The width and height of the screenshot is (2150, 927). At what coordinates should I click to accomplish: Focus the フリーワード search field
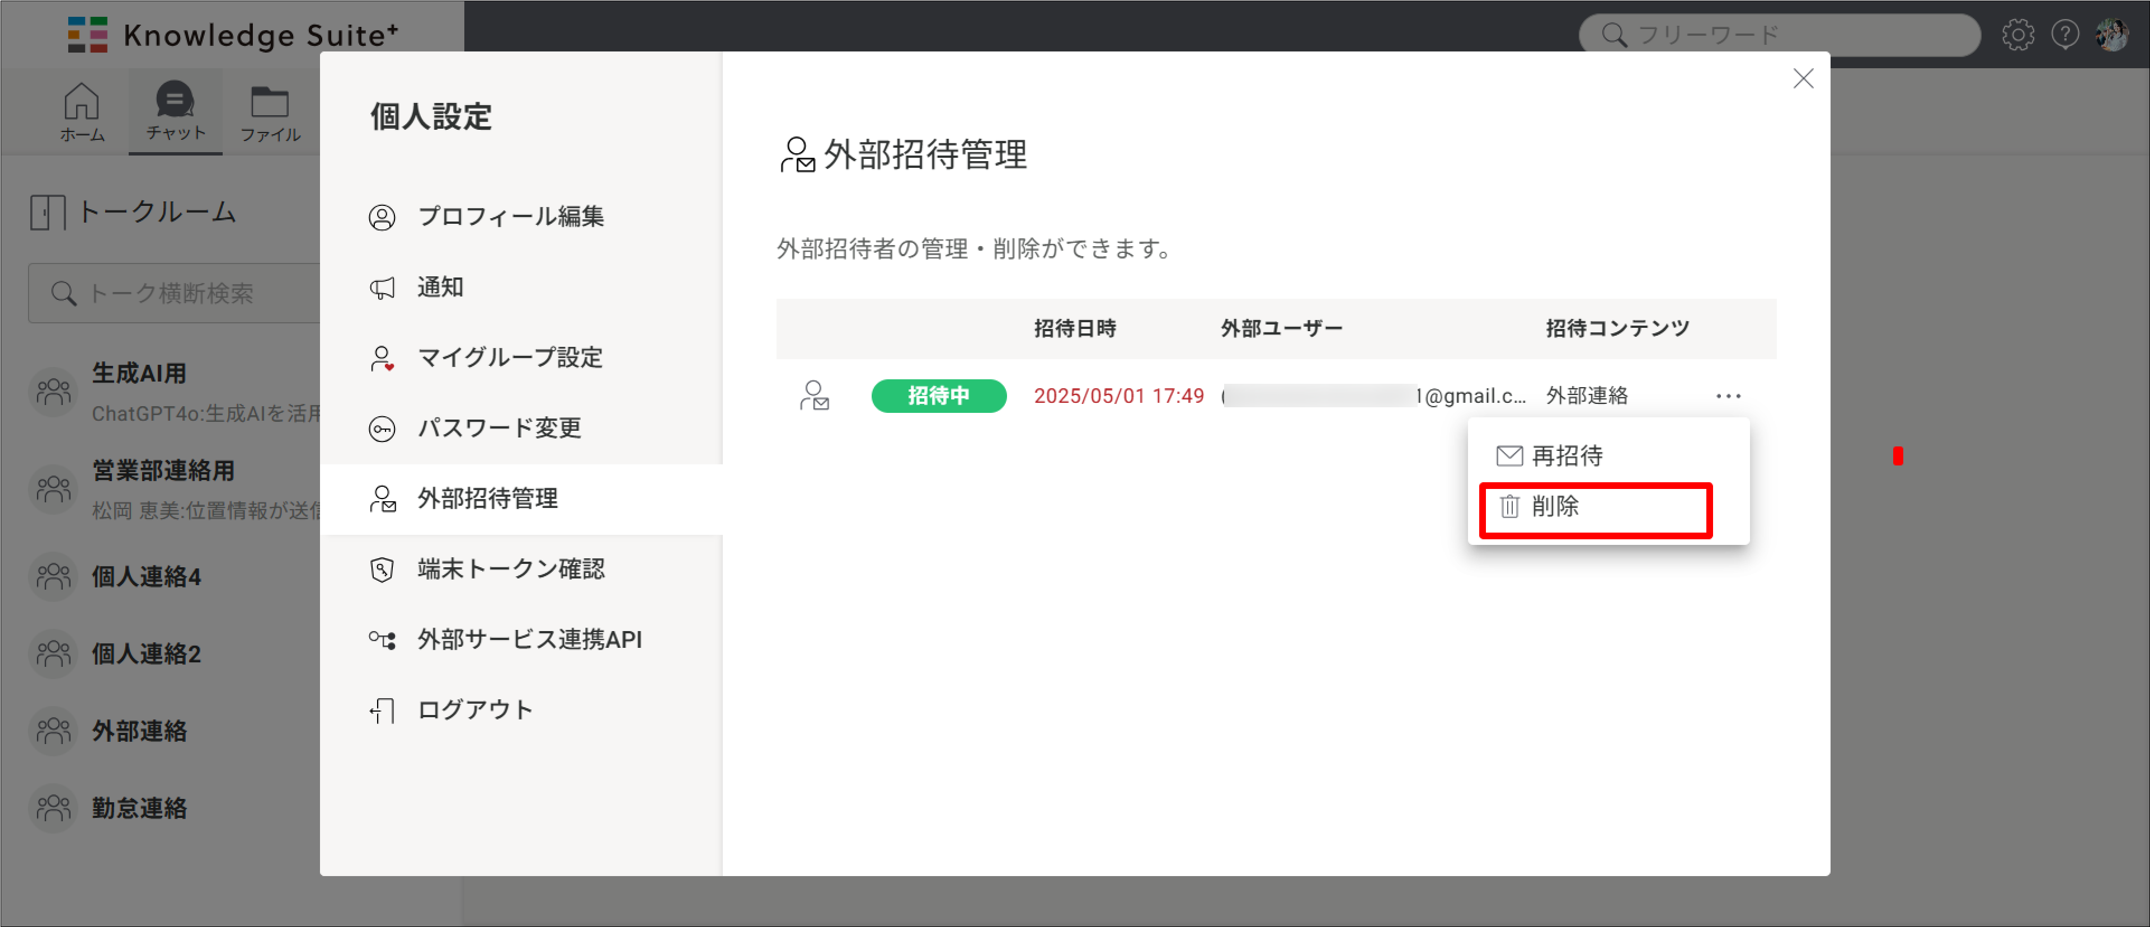point(1779,34)
